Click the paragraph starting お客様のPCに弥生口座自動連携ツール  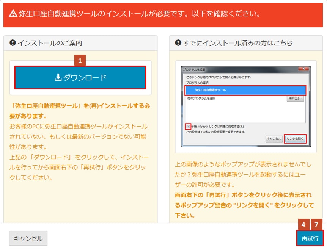point(79,136)
